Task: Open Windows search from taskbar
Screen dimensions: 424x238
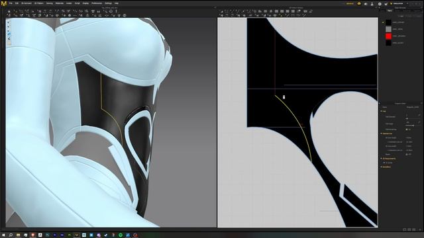Action: pyautogui.click(x=11, y=235)
